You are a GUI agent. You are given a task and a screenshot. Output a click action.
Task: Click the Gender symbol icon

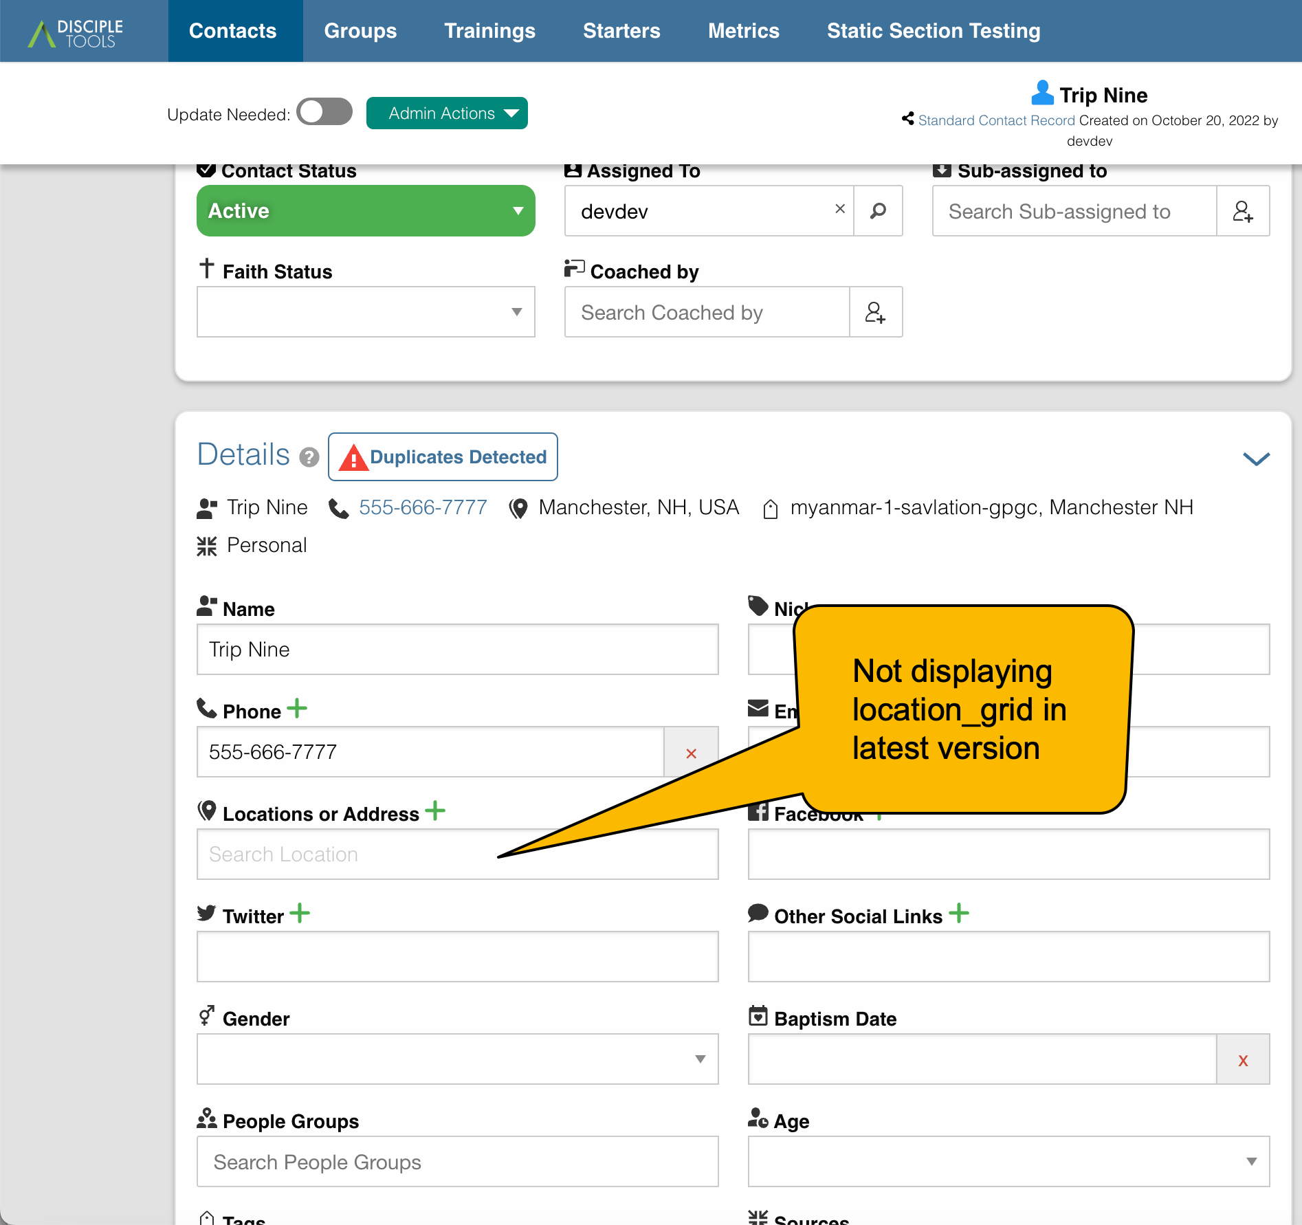pyautogui.click(x=207, y=1015)
